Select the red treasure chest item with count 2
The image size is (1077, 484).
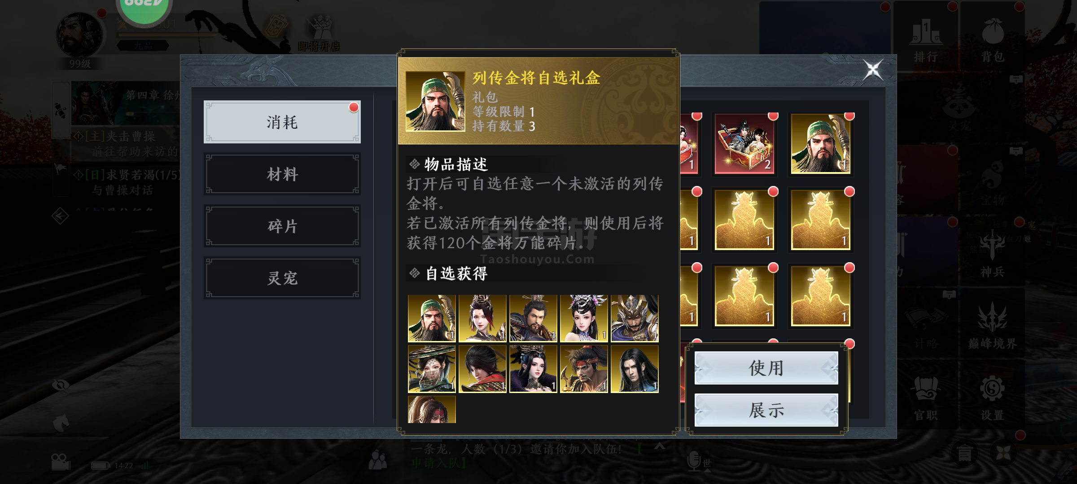[x=744, y=143]
